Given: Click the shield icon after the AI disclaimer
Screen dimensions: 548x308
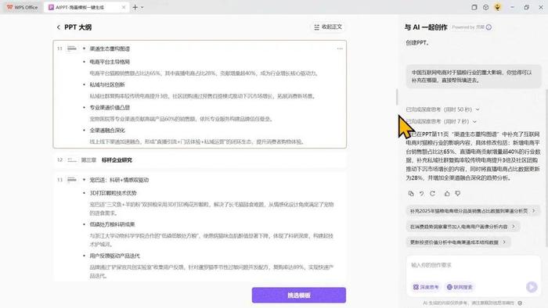Looking at the screenshot, I should coord(520,303).
